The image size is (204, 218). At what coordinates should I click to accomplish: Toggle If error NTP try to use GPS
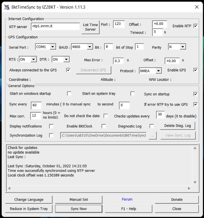[x=195, y=105]
